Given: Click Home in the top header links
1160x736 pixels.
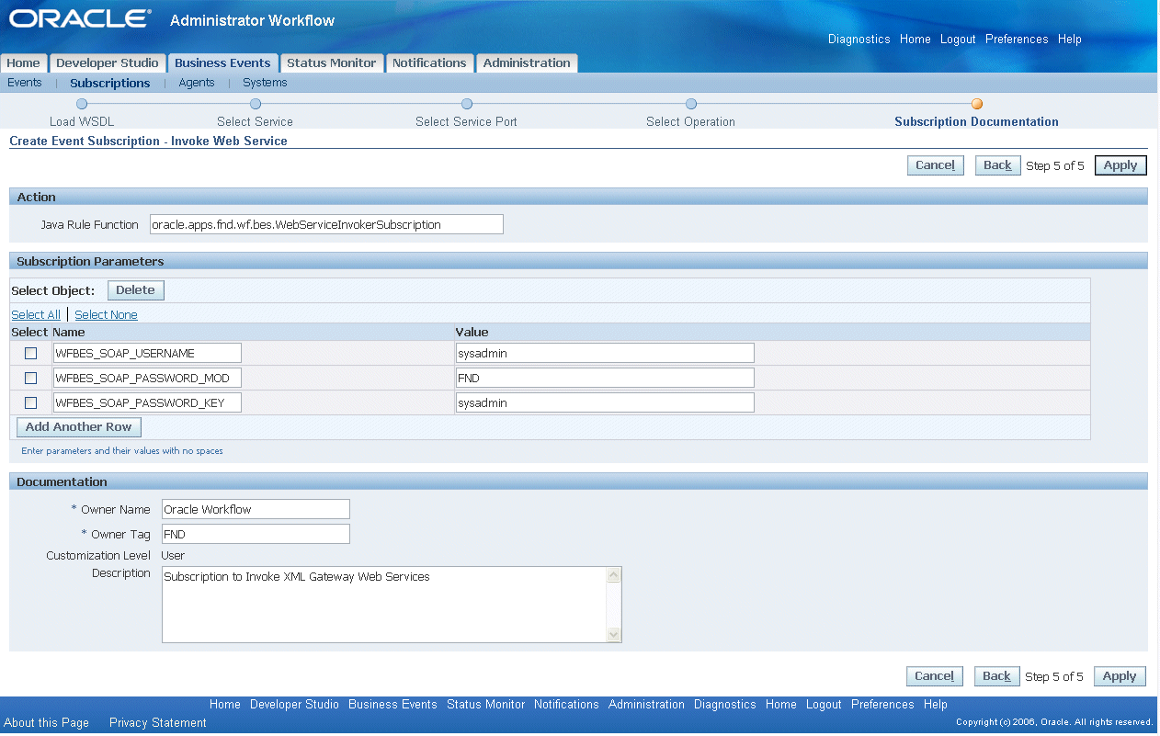Looking at the screenshot, I should coord(915,40).
